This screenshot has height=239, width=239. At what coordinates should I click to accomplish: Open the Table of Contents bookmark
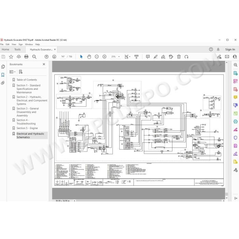click(27, 80)
